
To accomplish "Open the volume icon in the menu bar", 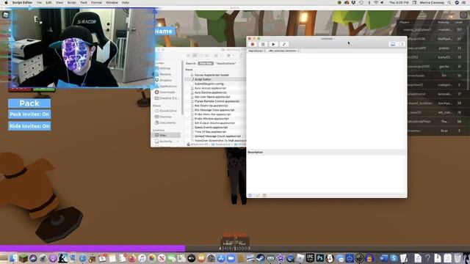I will coord(382,2).
